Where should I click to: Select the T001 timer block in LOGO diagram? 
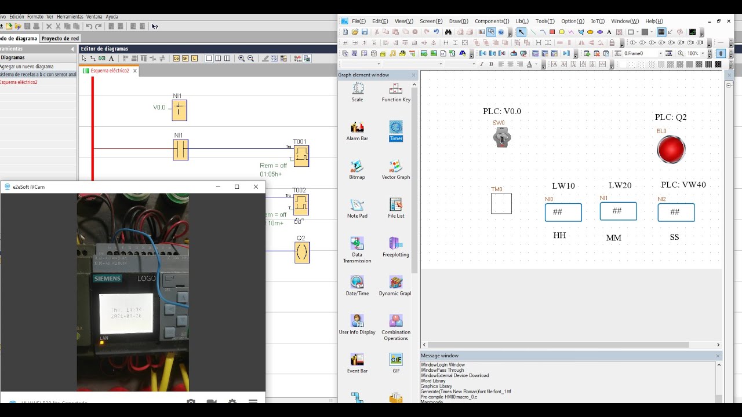(x=301, y=156)
